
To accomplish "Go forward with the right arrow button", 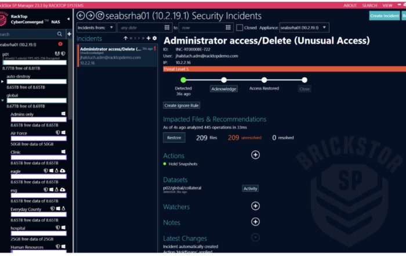I will 90,16.
